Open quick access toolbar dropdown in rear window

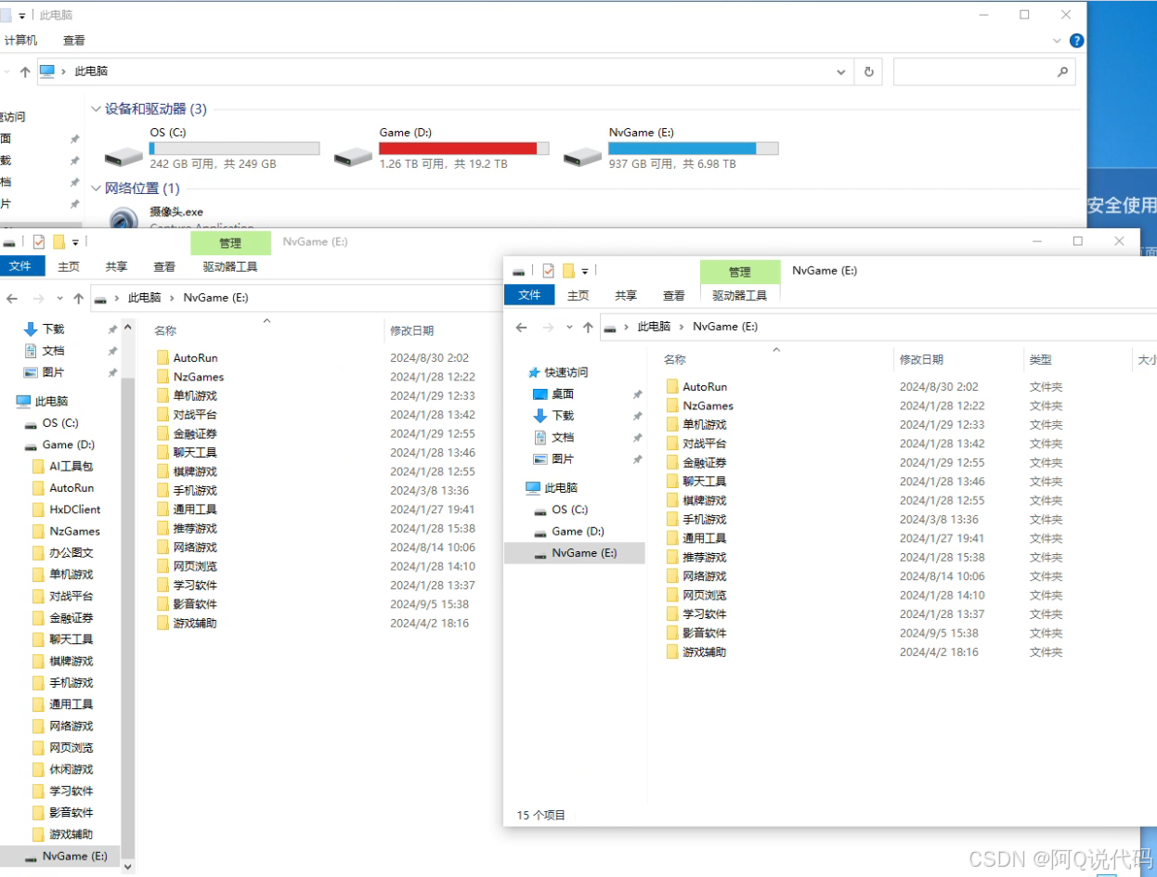coord(75,242)
